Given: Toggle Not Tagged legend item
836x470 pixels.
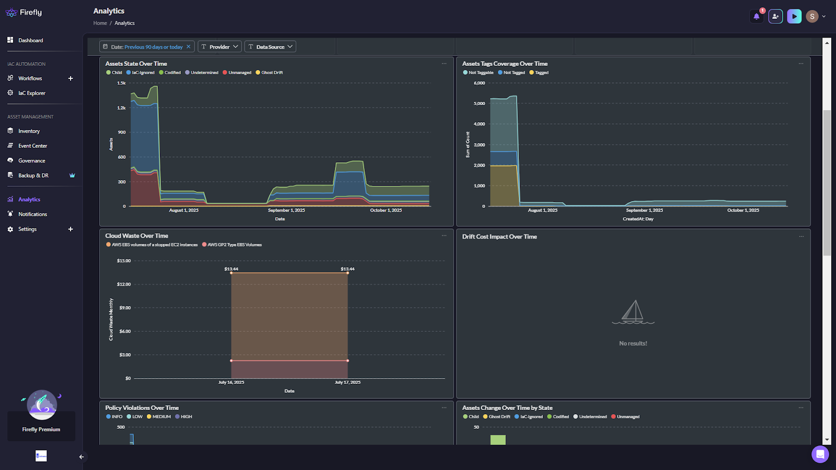Looking at the screenshot, I should (512, 73).
